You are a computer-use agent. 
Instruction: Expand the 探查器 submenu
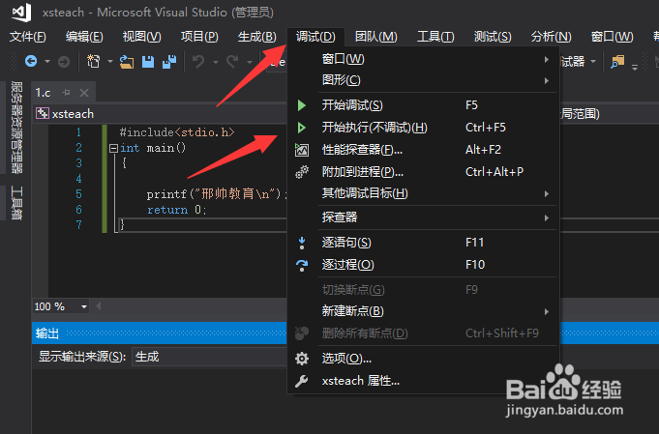(547, 217)
